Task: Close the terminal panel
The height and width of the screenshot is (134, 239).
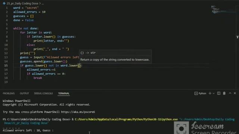Action: [x=235, y=93]
